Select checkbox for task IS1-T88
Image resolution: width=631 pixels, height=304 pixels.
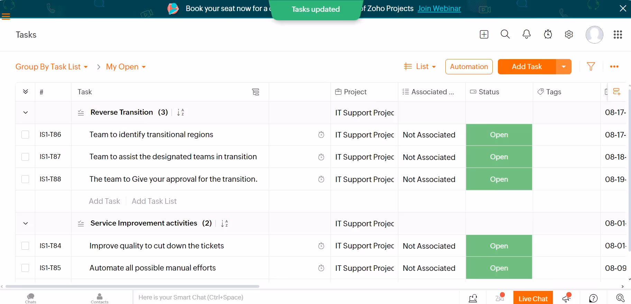(x=25, y=179)
